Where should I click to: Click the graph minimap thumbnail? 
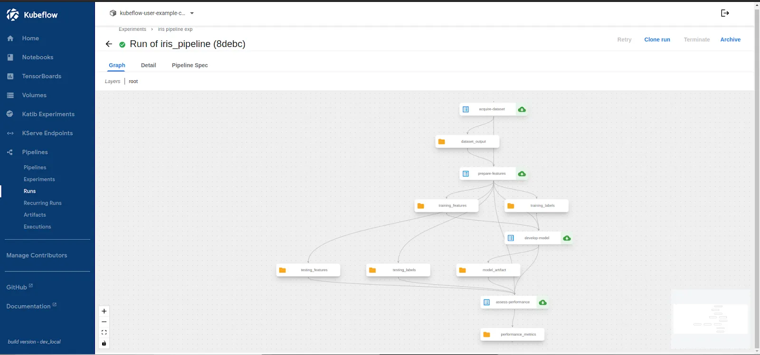click(x=710, y=319)
